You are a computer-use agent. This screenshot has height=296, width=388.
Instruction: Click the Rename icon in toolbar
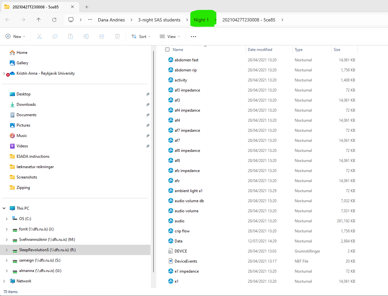click(x=86, y=37)
